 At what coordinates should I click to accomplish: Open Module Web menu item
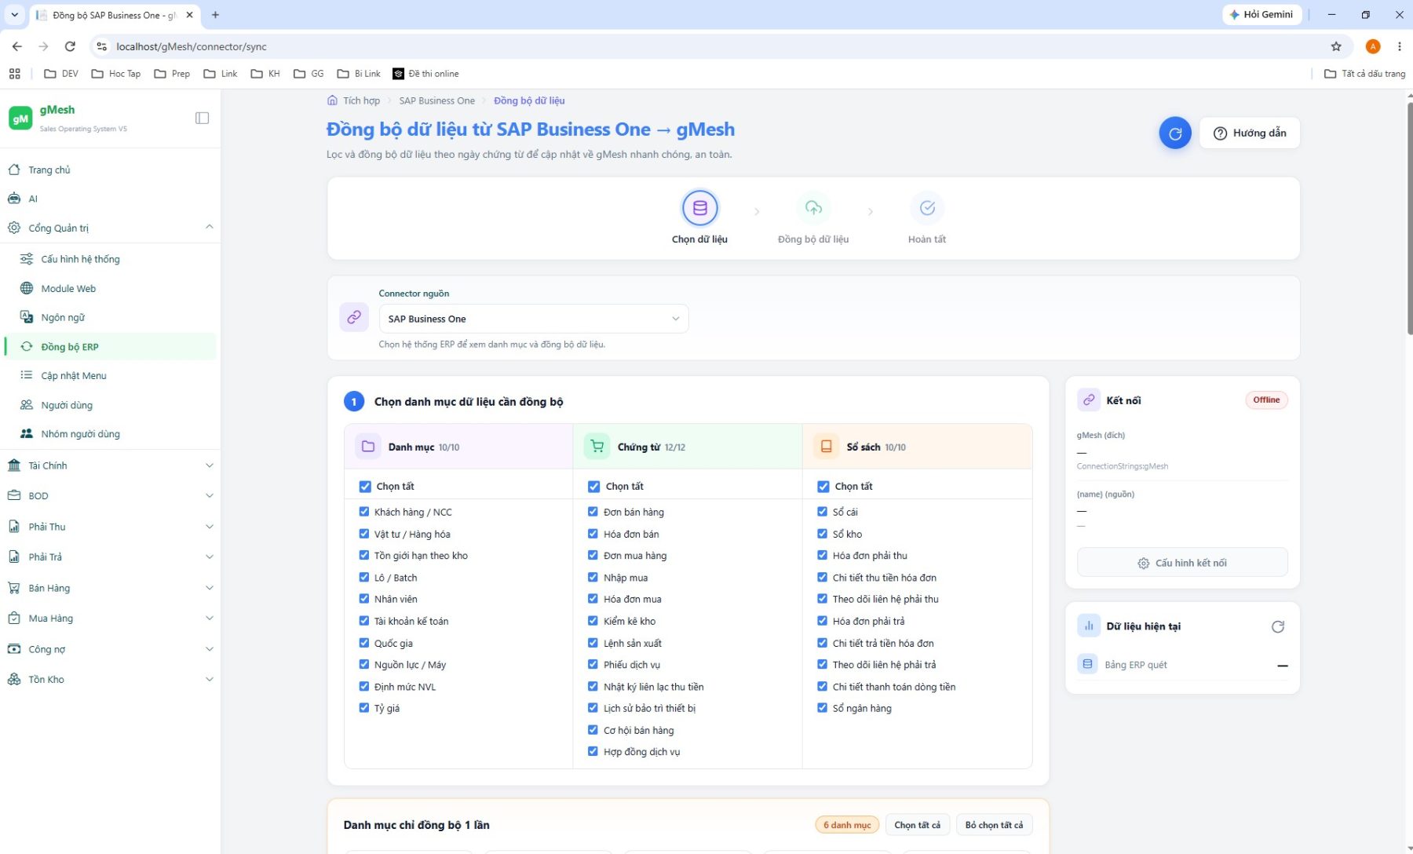click(x=110, y=289)
